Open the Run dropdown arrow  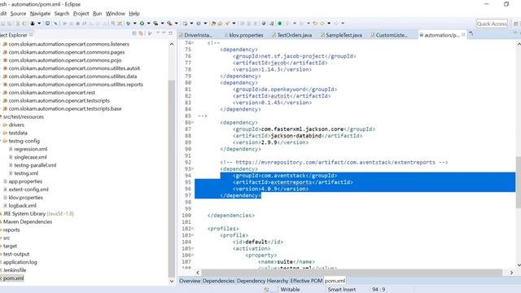pyautogui.click(x=148, y=24)
